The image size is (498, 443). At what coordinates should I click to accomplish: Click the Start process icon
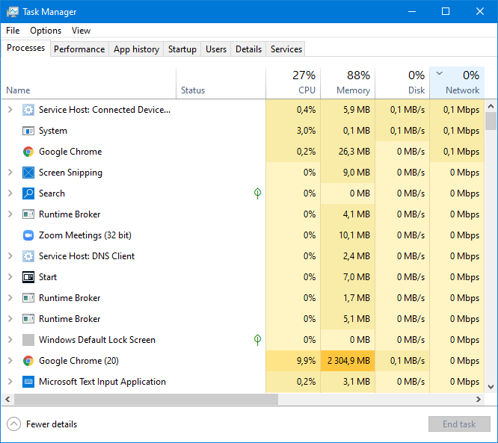(28, 277)
